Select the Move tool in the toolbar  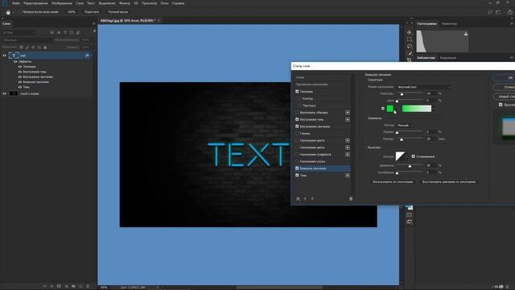(x=410, y=32)
